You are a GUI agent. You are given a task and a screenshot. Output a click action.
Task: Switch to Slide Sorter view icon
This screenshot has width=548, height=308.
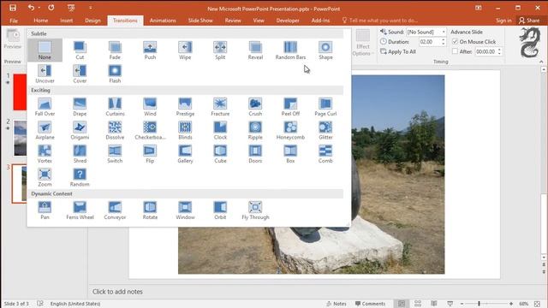point(418,304)
